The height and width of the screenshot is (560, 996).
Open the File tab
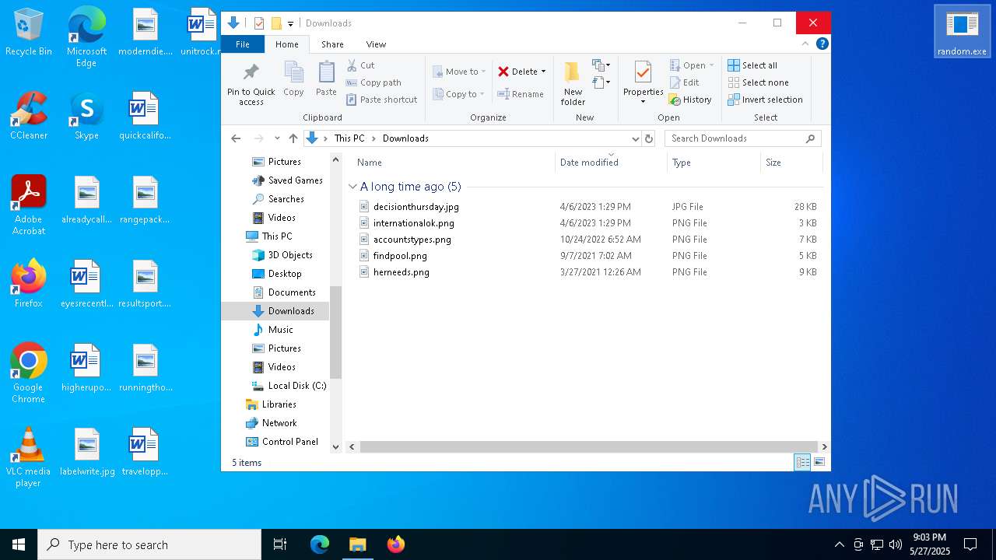click(x=243, y=44)
